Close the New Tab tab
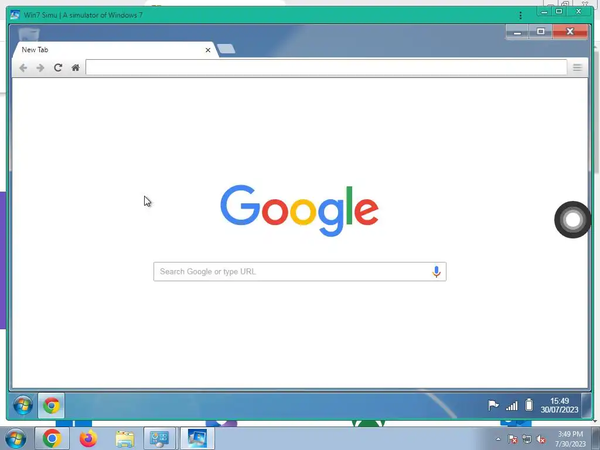This screenshot has width=600, height=450. pos(208,50)
